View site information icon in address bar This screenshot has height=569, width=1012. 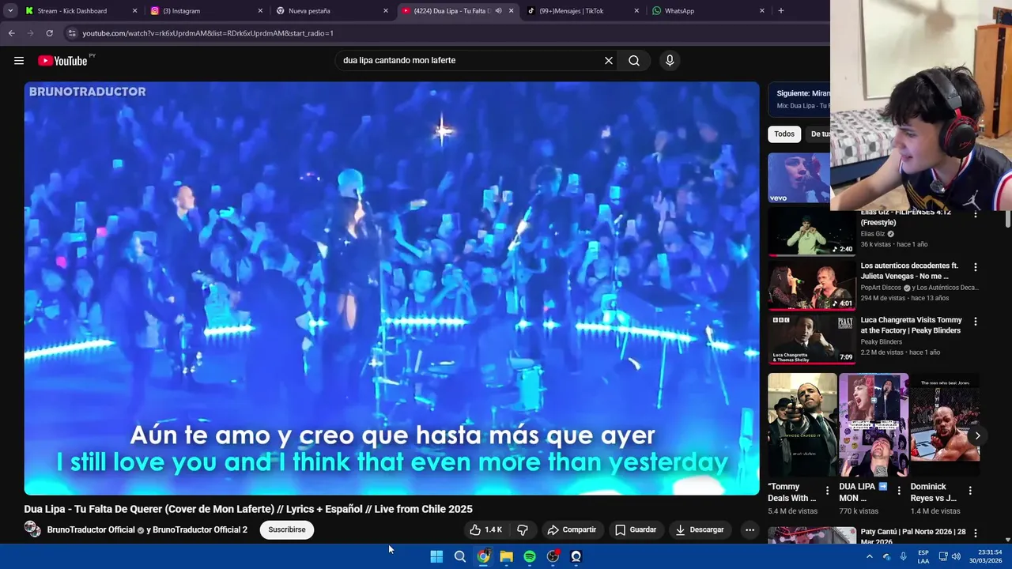tap(72, 33)
